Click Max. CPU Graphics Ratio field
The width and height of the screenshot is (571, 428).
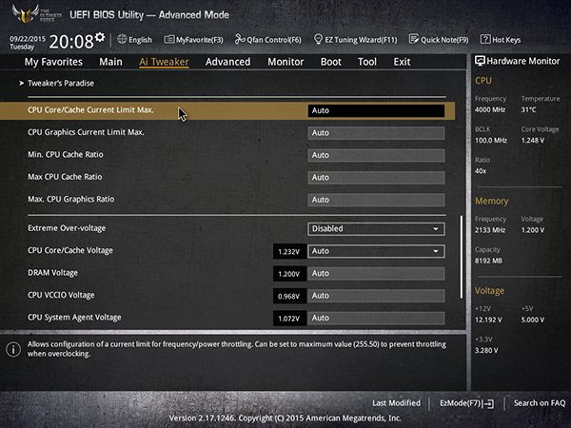click(376, 200)
